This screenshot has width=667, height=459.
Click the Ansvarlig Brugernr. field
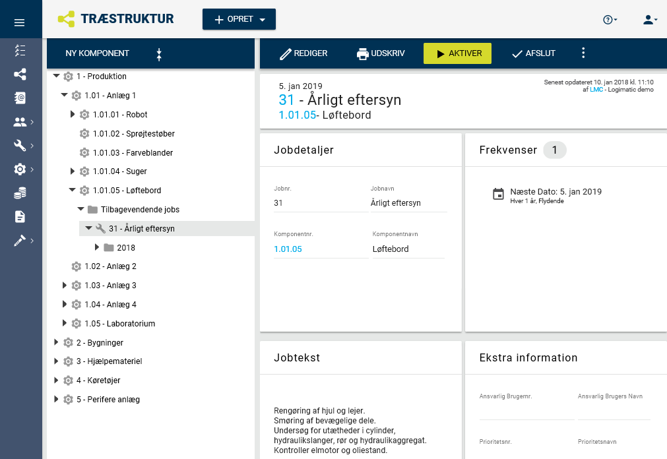click(526, 412)
